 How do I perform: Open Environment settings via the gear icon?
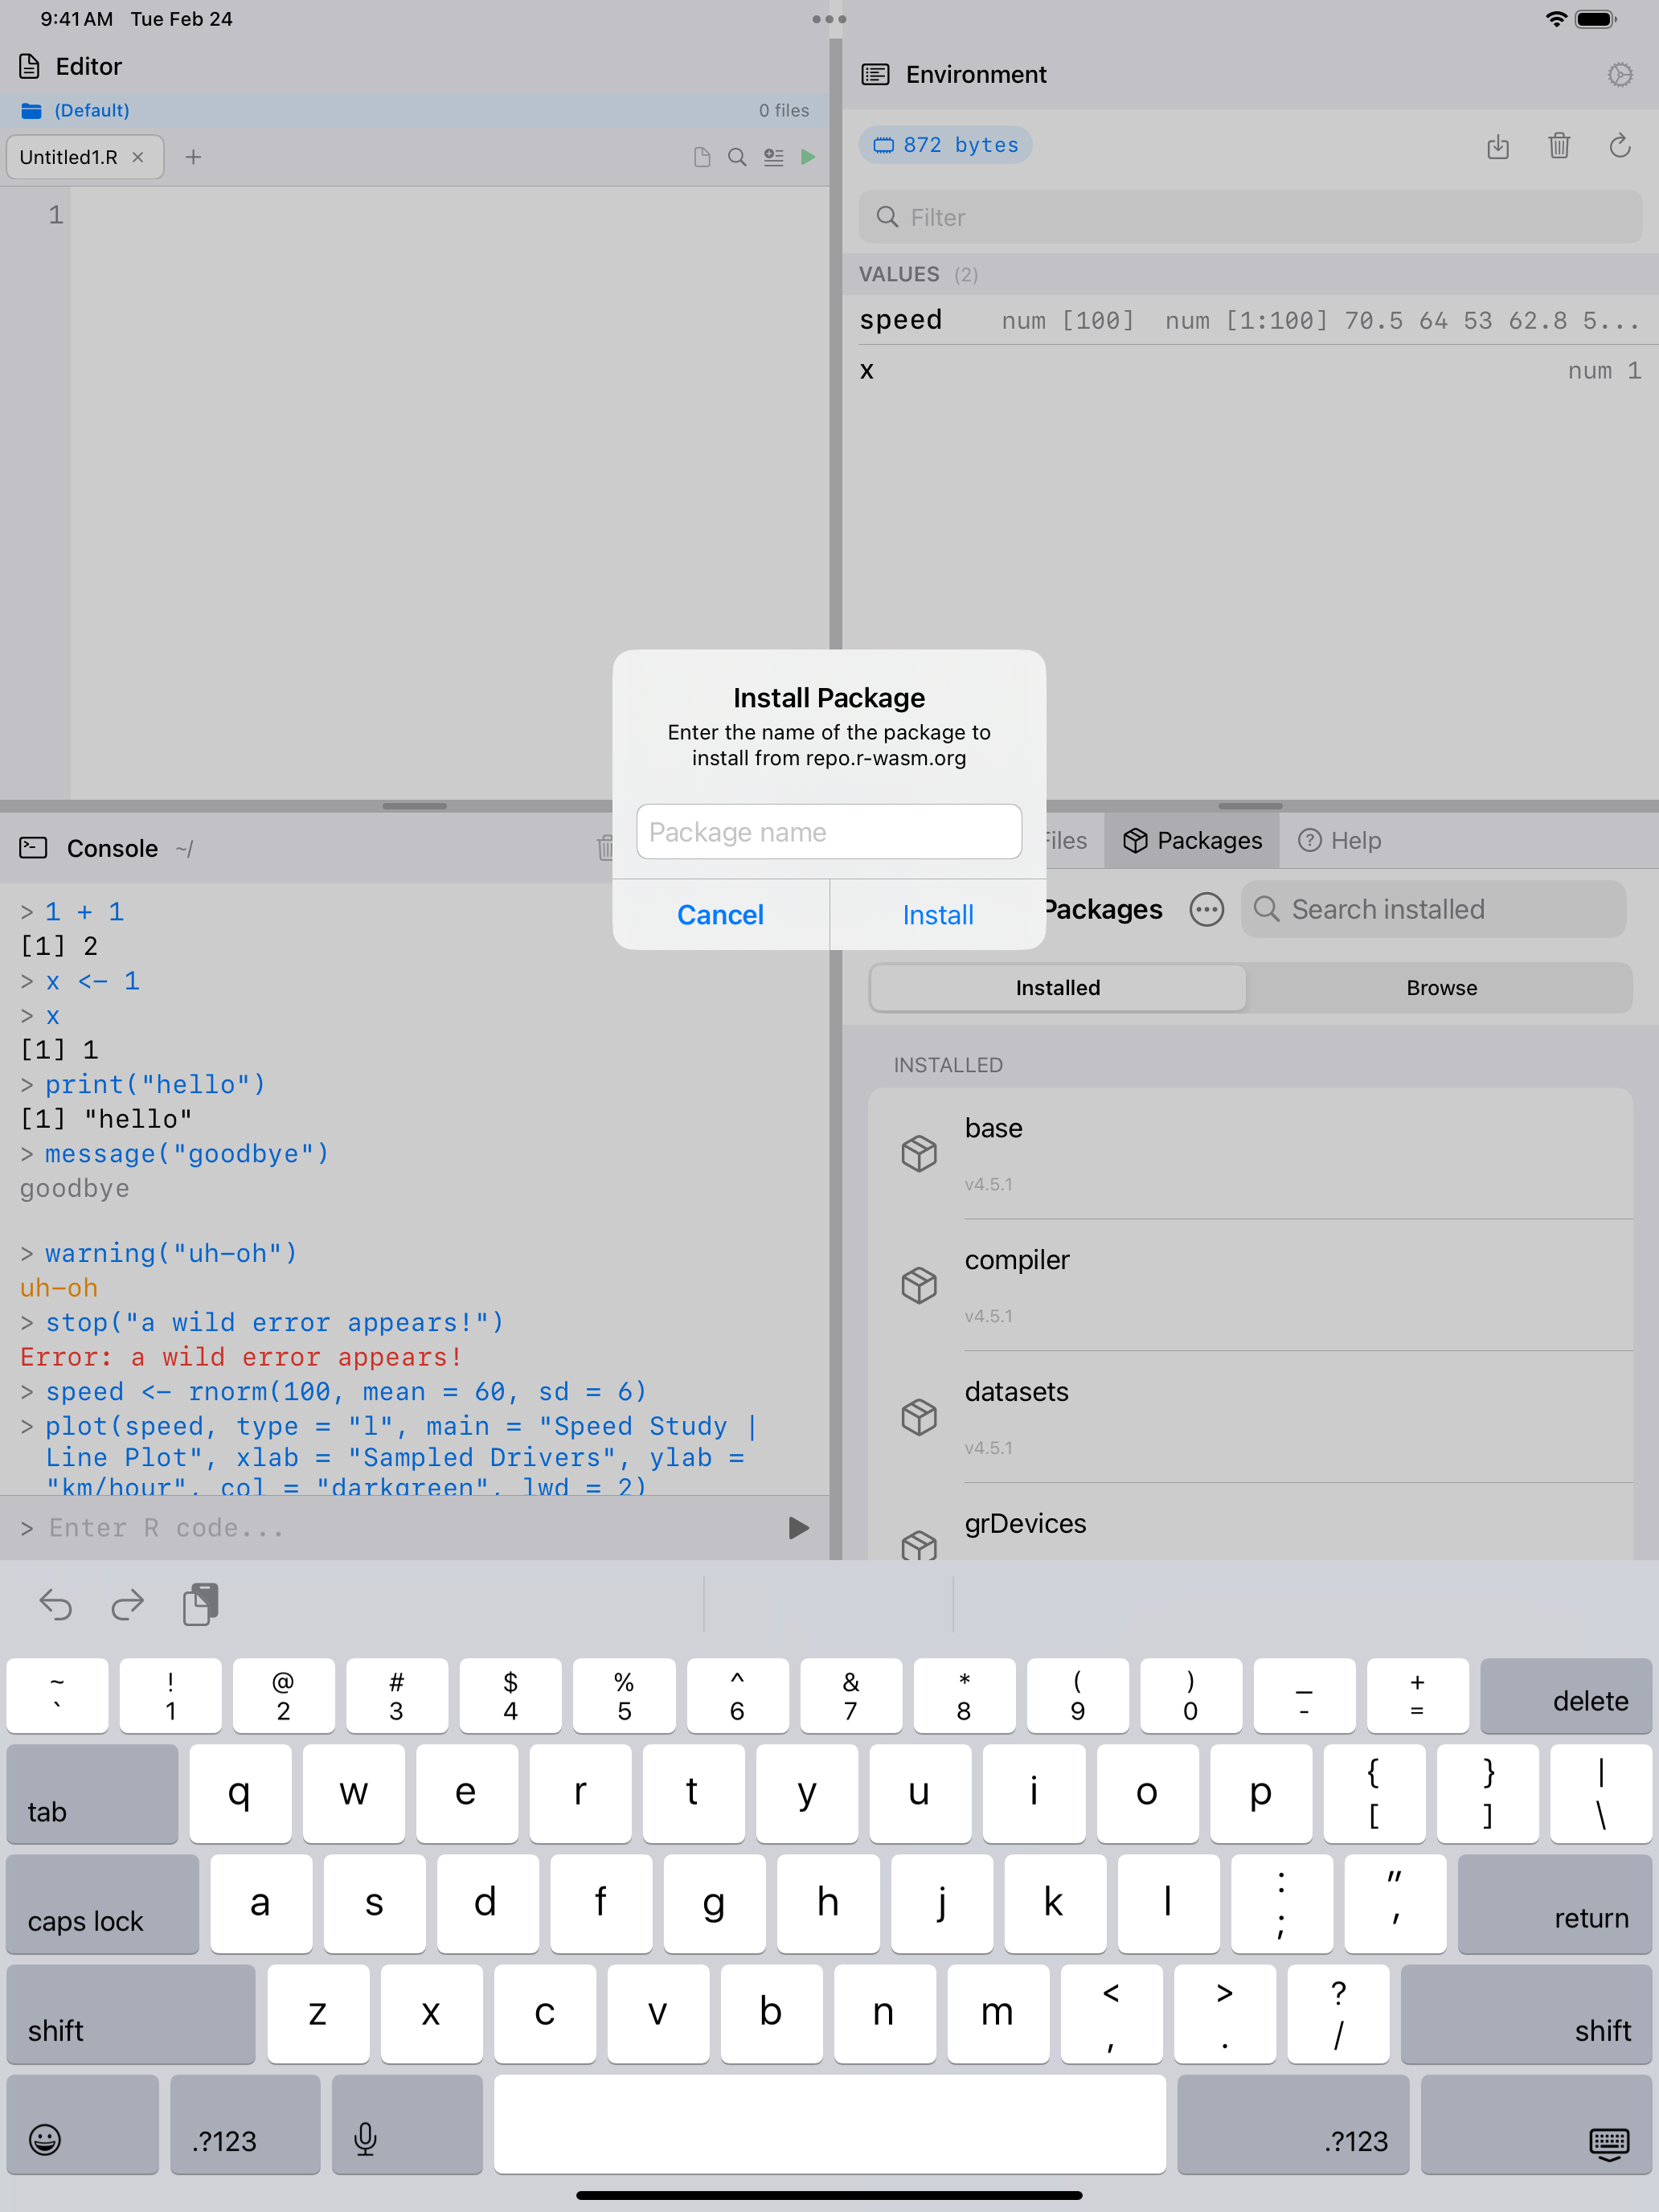pos(1620,74)
